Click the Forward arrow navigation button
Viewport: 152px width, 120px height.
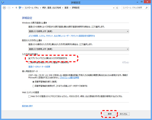9,8
